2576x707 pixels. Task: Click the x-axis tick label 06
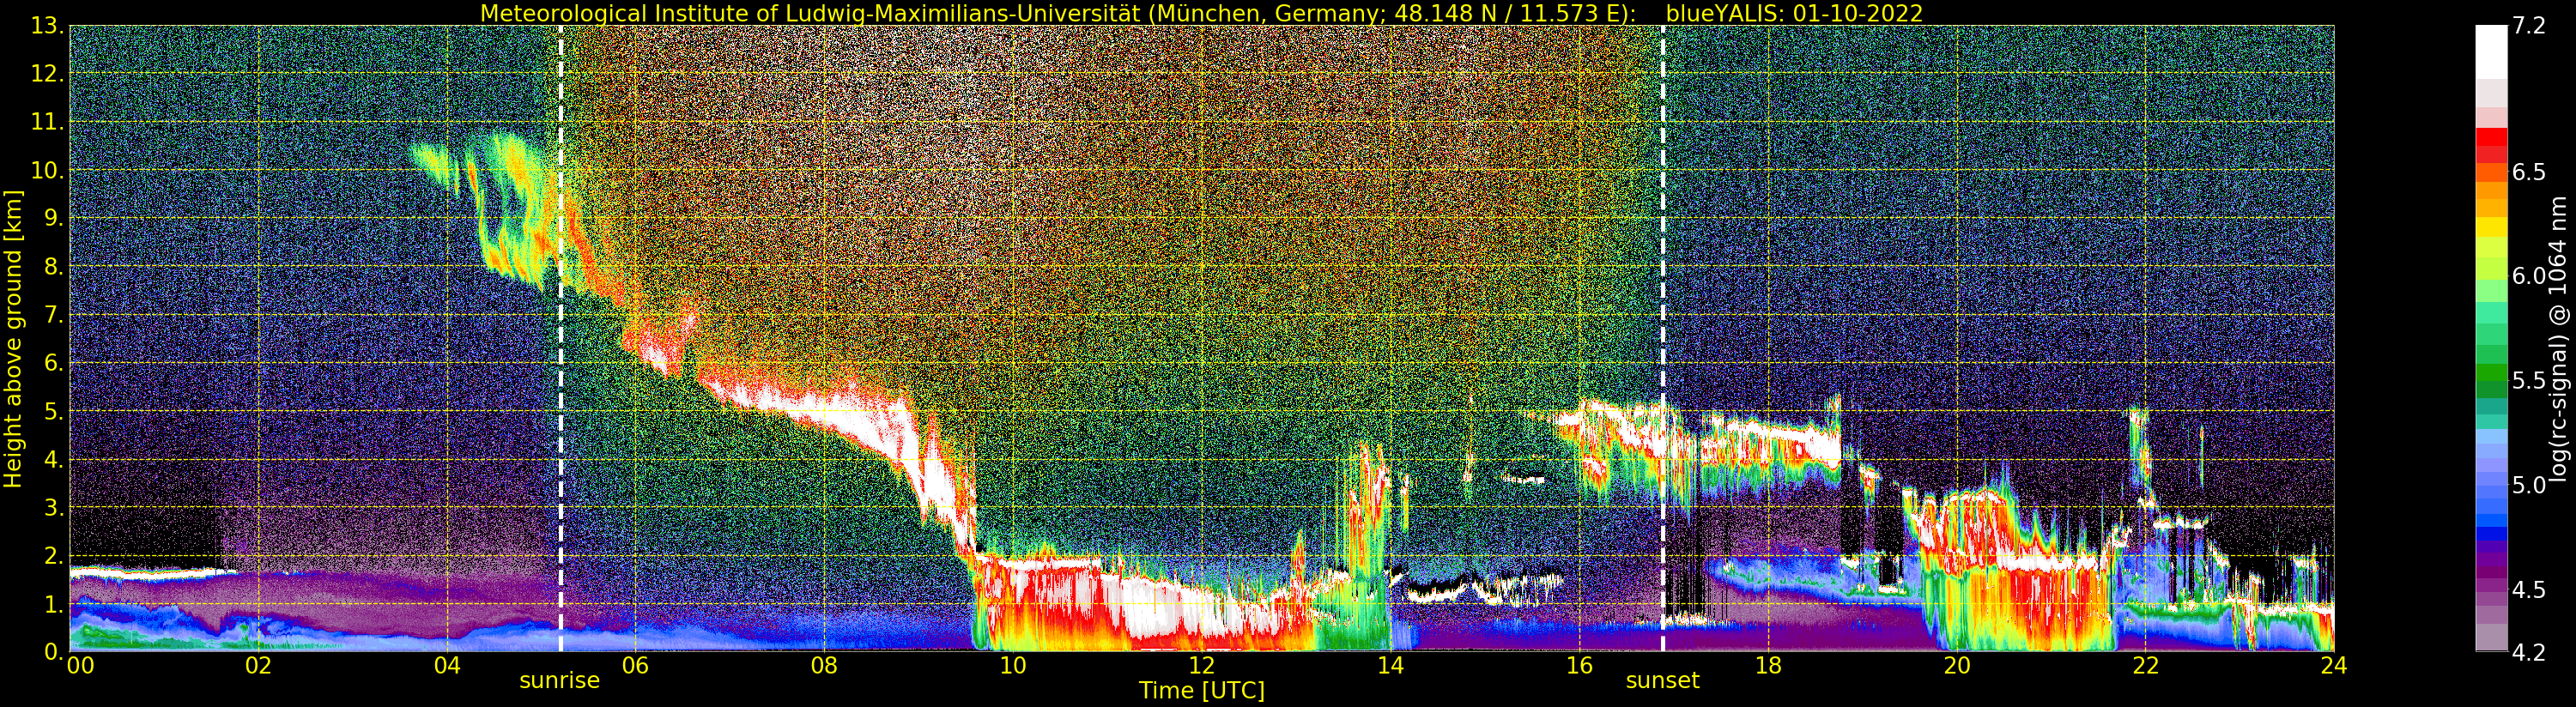635,665
